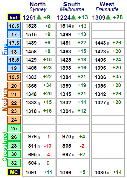Select the 17.5 micron label
Image resolution: width=127 pixels, height=178 pixels.
point(14,43)
